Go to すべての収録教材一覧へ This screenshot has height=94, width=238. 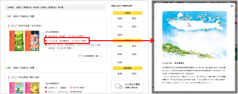pos(90,56)
